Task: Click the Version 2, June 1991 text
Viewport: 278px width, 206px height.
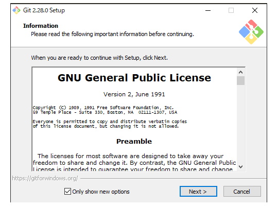Action: (134, 94)
